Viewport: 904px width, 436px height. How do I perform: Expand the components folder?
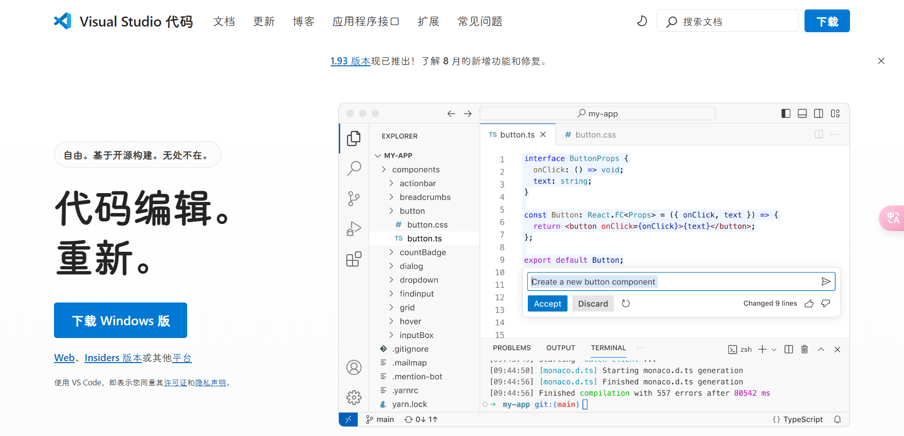384,169
